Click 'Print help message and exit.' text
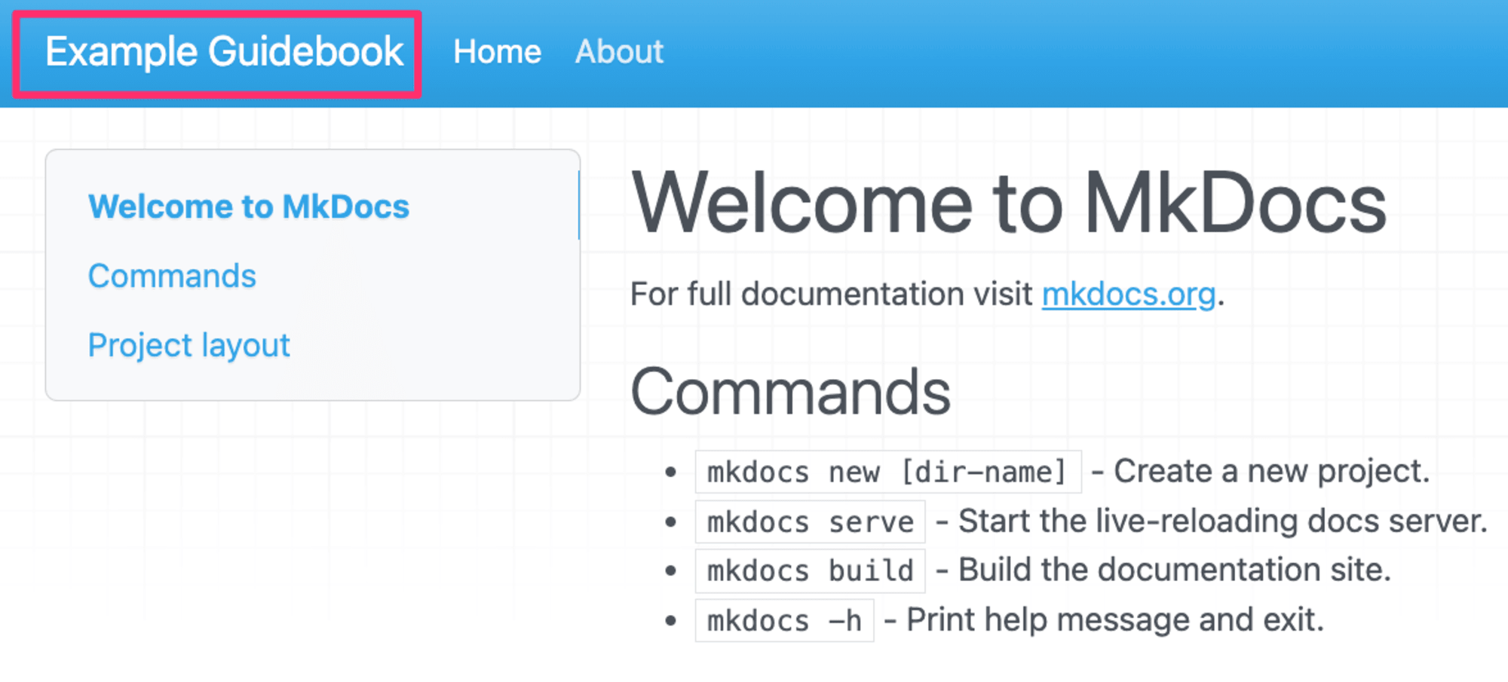The height and width of the screenshot is (682, 1508). (1115, 619)
